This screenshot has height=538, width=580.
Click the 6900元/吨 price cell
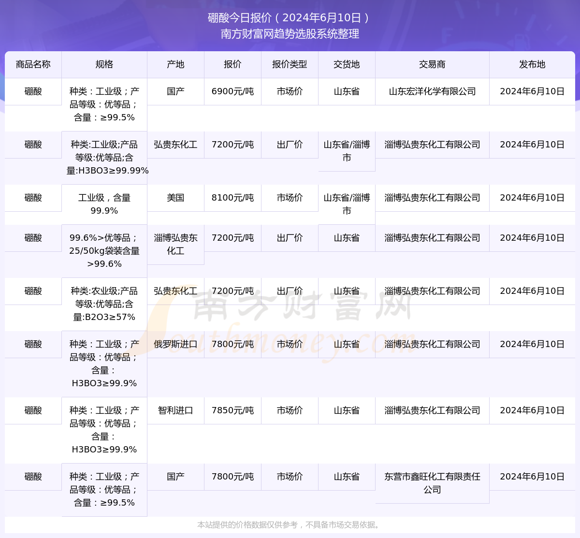point(232,91)
